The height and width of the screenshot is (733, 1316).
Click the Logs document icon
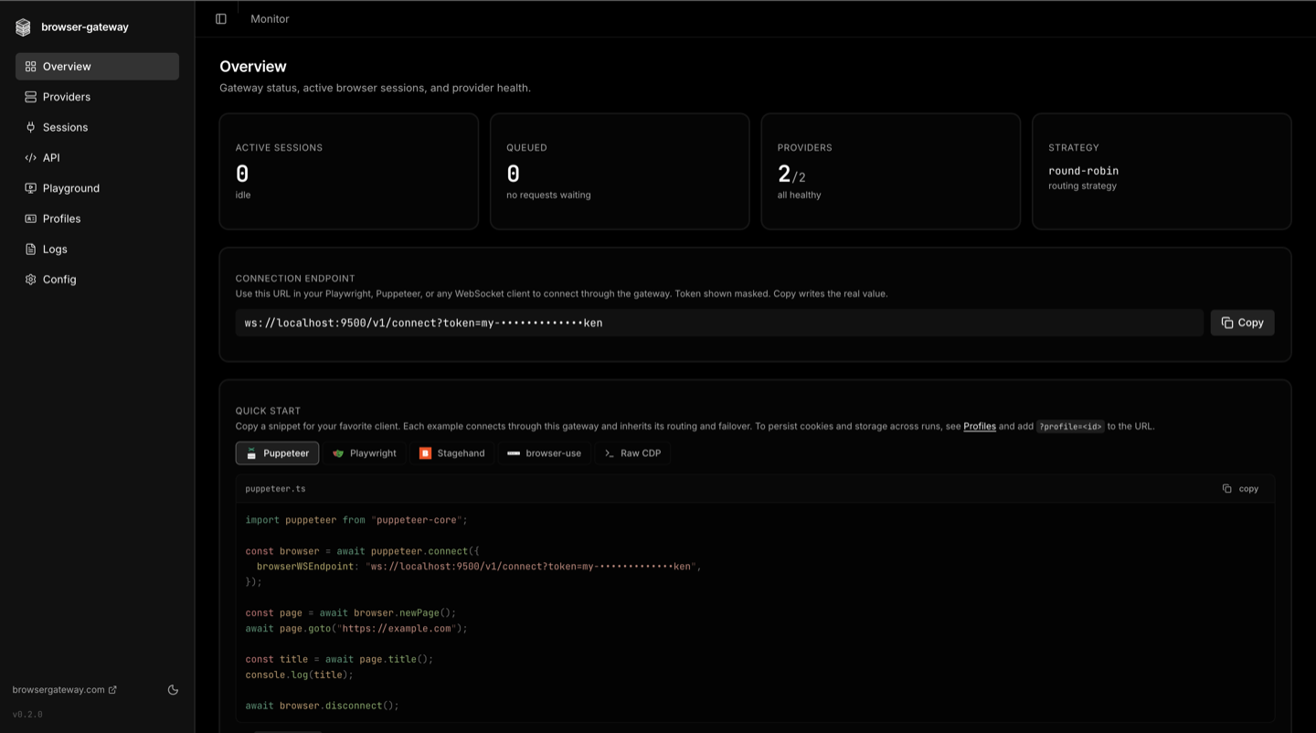click(x=30, y=249)
